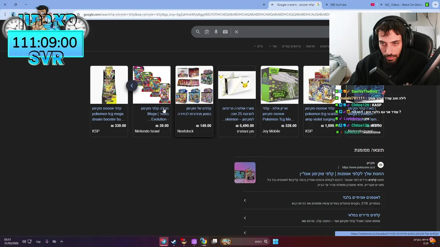Open the Windows Start button on taskbar

275,242
